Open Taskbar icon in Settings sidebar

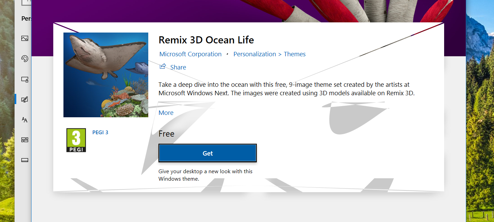tap(24, 160)
